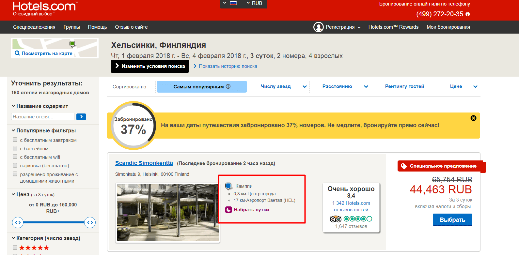Check the free wifi filter
Viewport: 519px width, 255px height.
(x=15, y=157)
